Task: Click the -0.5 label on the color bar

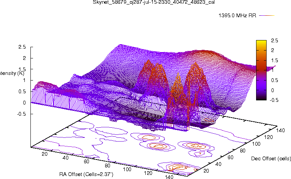Action: tap(274, 100)
